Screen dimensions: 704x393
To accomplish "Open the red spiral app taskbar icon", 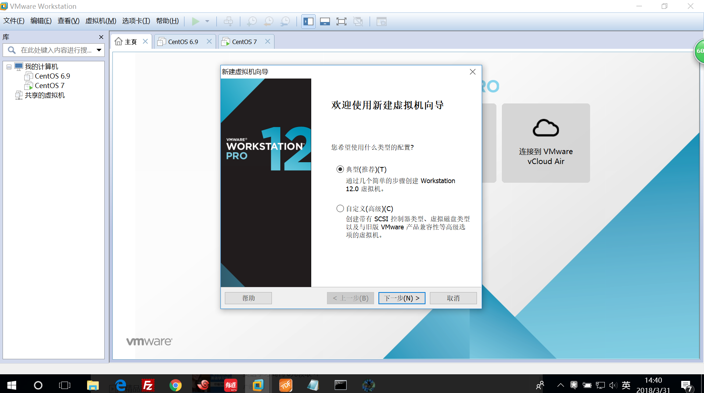I will click(x=203, y=385).
